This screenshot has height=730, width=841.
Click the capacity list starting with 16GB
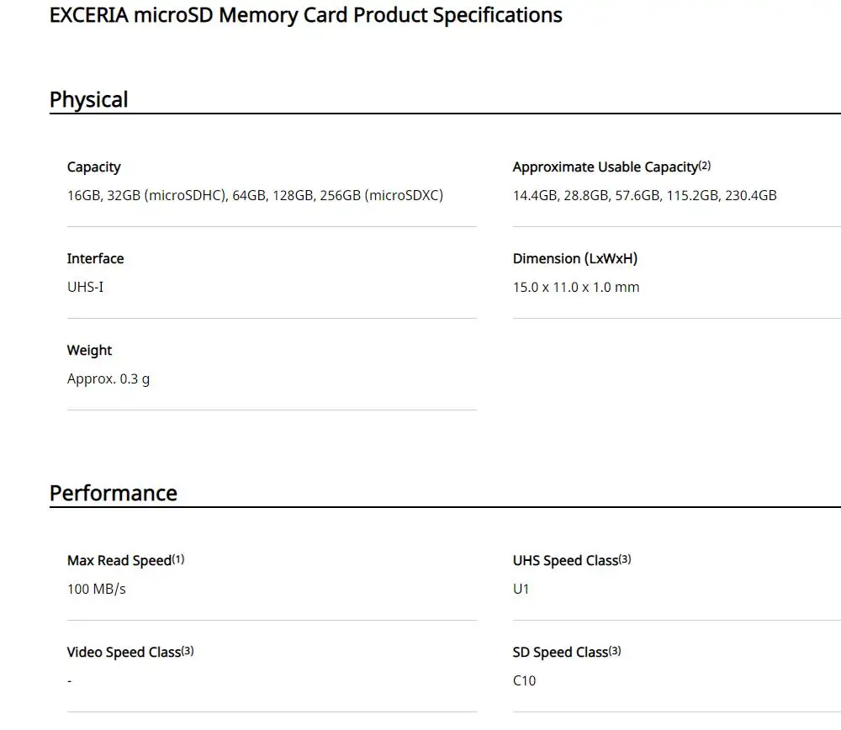[x=256, y=195]
